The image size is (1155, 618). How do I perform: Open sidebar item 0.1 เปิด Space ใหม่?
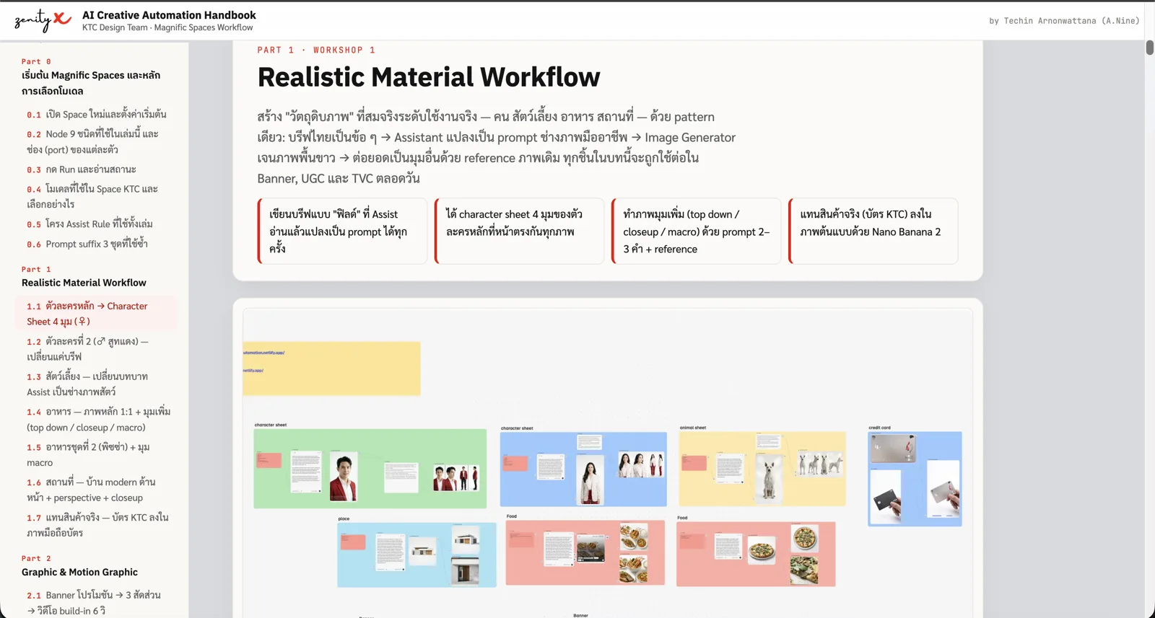pos(97,114)
